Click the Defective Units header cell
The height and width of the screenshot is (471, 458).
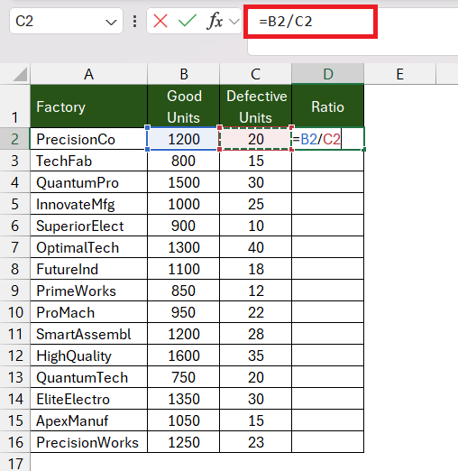(x=256, y=106)
